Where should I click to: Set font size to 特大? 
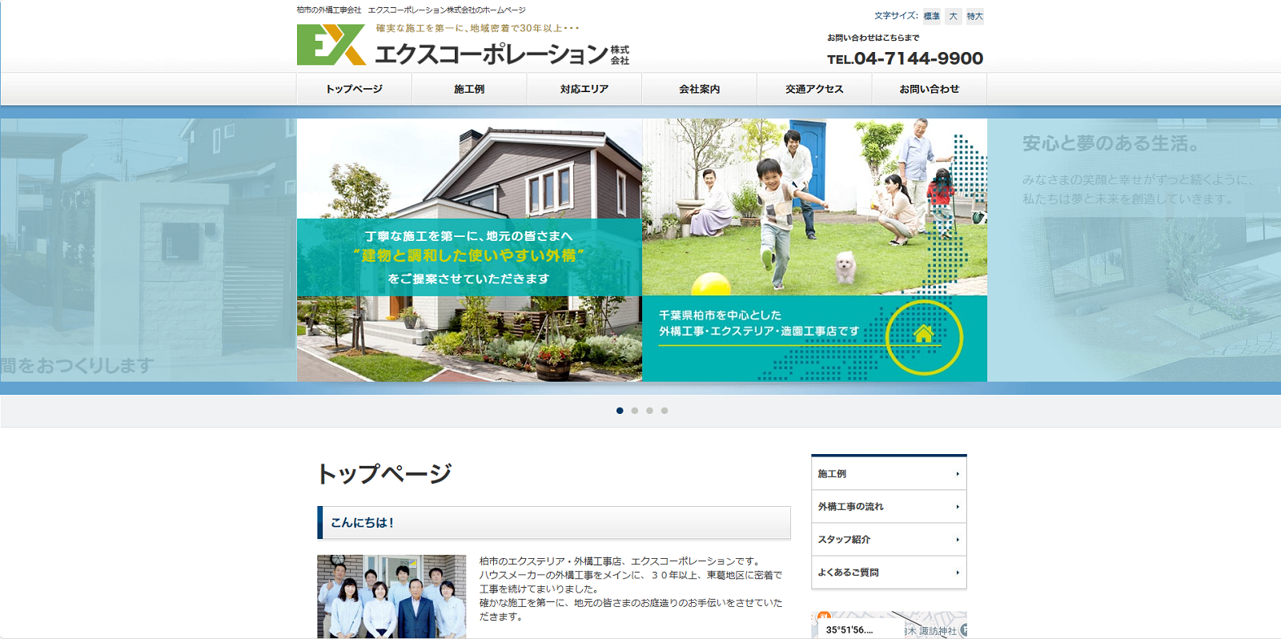tap(974, 16)
